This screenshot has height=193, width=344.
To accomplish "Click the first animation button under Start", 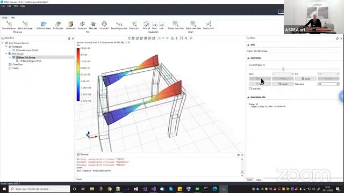I will [x=260, y=79].
